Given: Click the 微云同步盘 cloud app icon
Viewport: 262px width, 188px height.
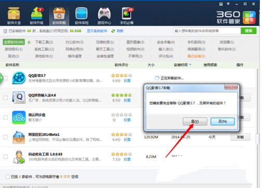Looking at the screenshot, I should pyautogui.click(x=19, y=118).
